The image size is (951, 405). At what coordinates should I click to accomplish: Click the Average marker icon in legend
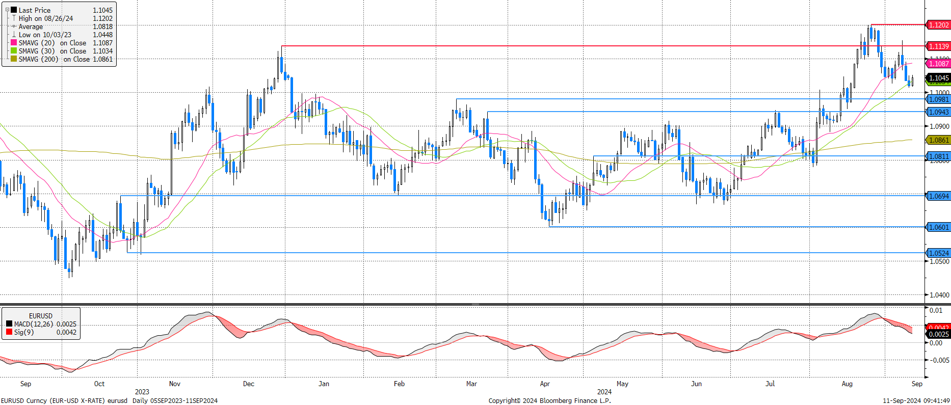pos(14,26)
